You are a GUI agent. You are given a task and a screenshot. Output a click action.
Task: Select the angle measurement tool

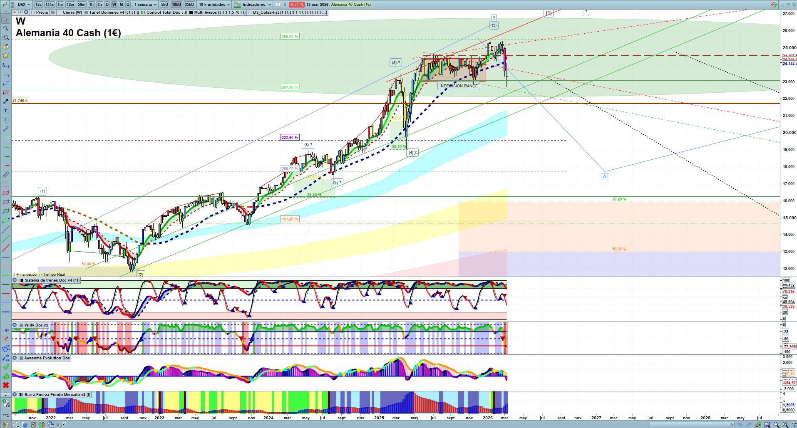coord(6,330)
